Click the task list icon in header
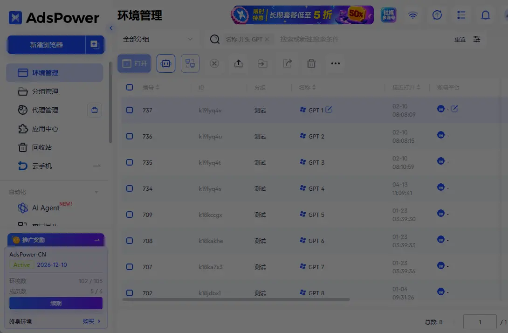508x333 pixels. 461,15
